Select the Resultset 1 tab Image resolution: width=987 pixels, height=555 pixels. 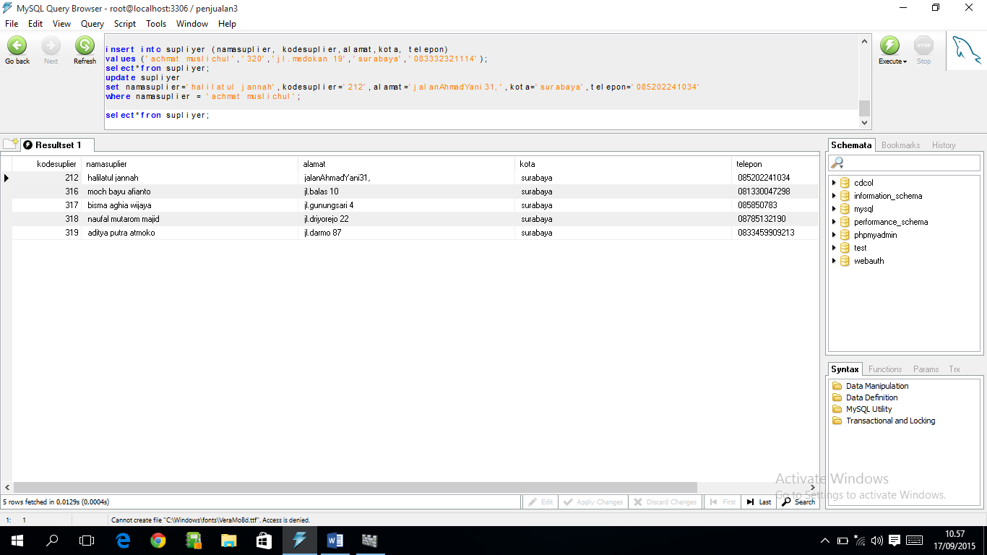(57, 145)
